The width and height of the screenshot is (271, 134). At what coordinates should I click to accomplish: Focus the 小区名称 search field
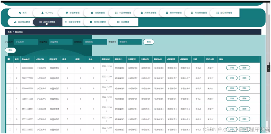pos(26,42)
